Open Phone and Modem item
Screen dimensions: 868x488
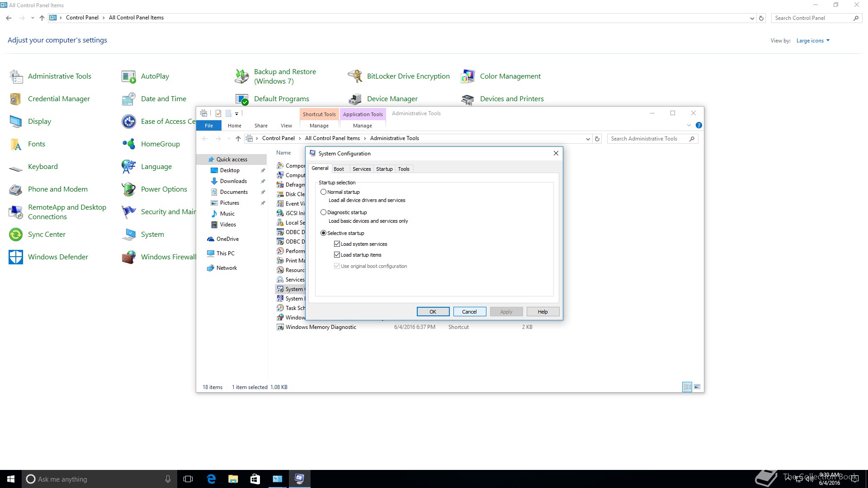48,189
